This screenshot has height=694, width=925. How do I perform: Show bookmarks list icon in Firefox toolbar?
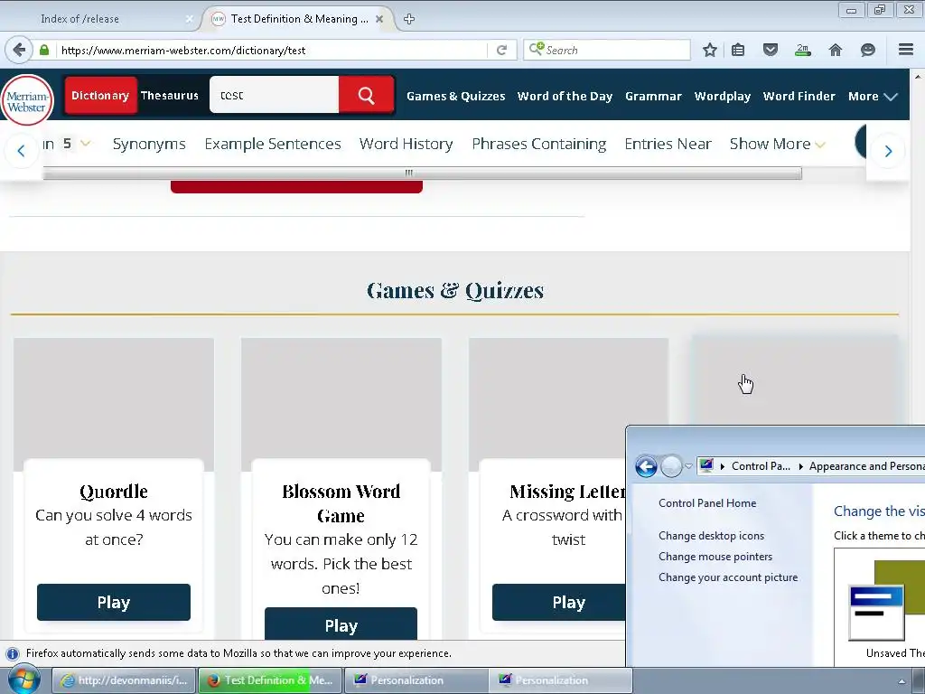tap(738, 51)
